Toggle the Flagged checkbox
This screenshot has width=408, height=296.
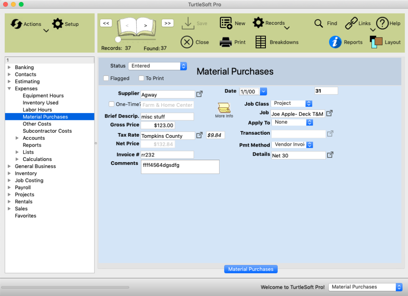[x=106, y=78]
